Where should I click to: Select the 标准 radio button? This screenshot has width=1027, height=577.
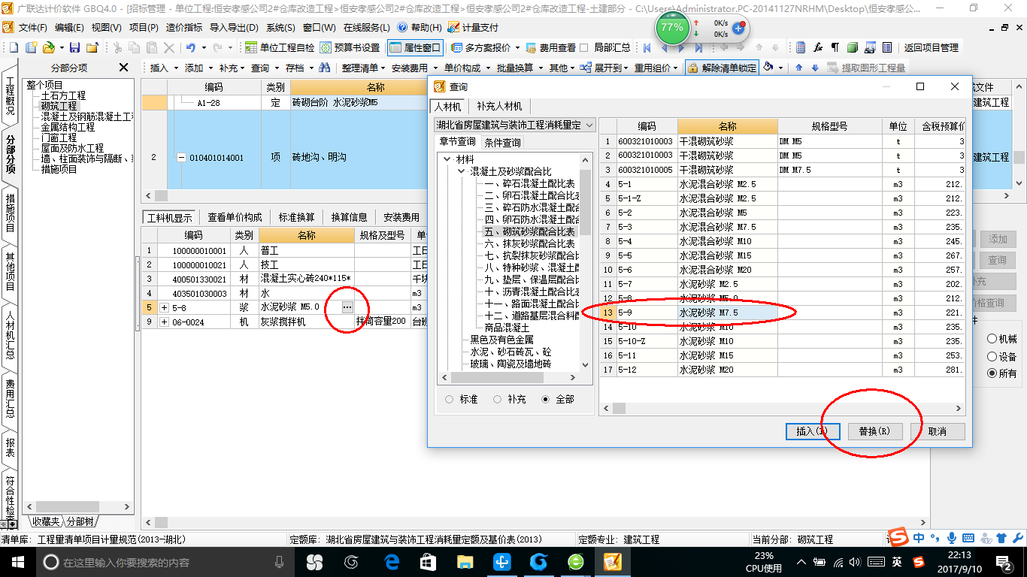pyautogui.click(x=450, y=400)
